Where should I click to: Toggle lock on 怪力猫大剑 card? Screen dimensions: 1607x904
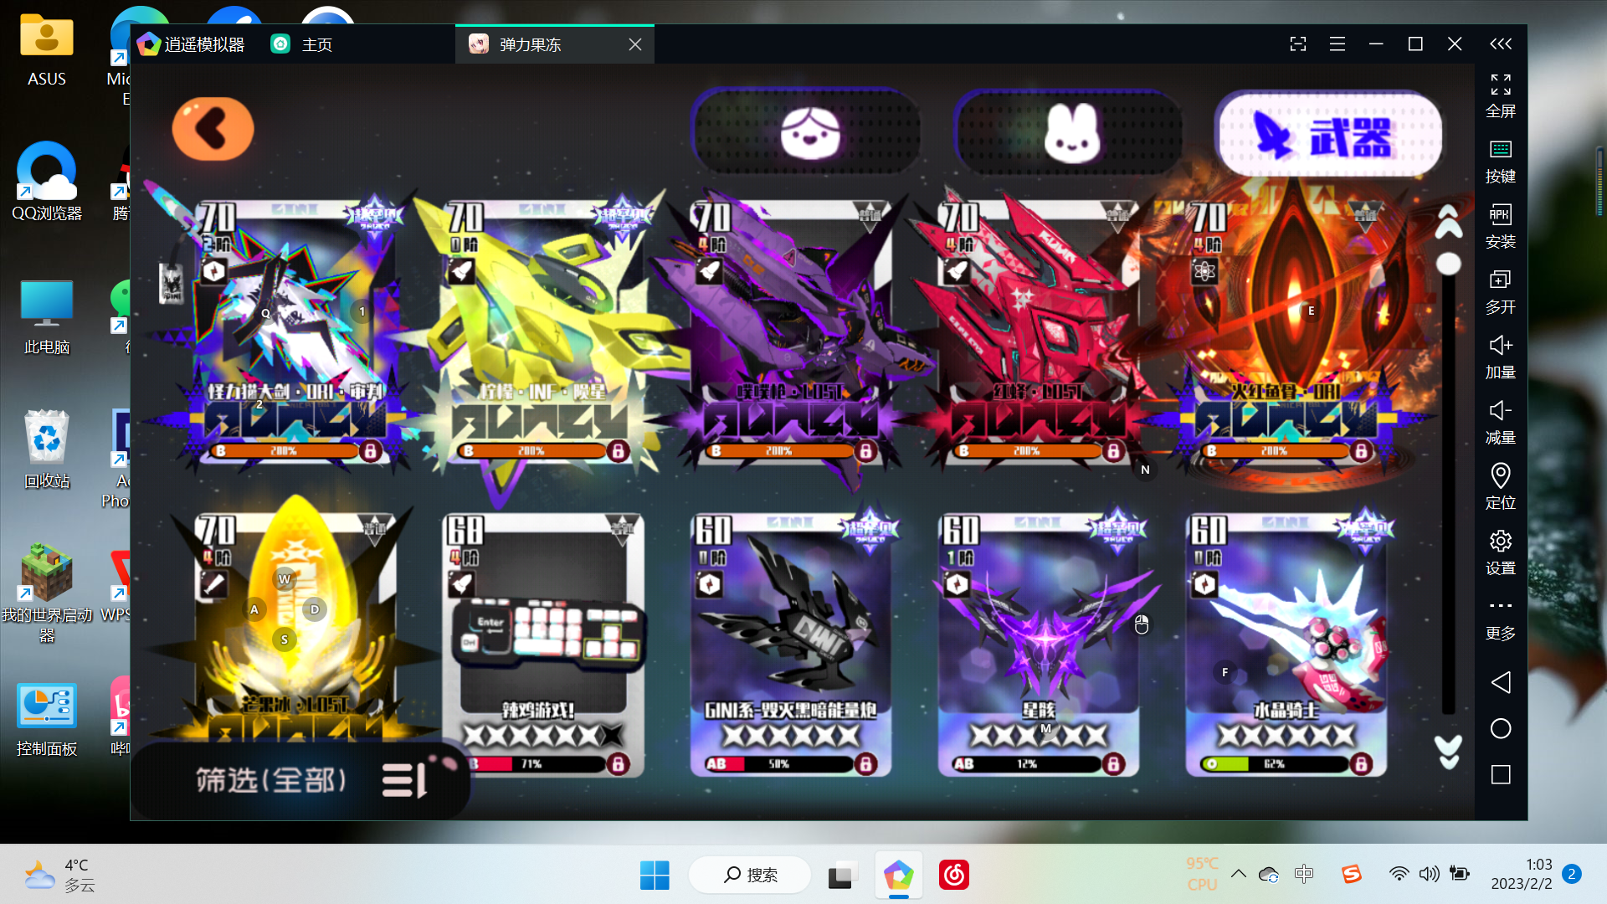pyautogui.click(x=370, y=450)
